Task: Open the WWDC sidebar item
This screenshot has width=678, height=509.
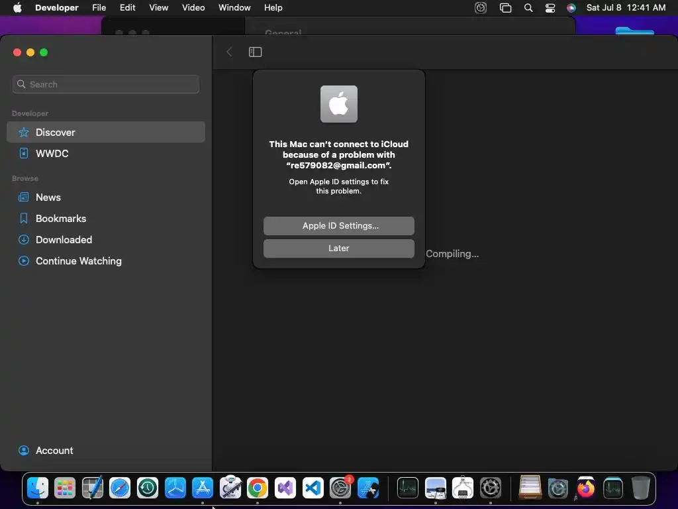Action: pyautogui.click(x=105, y=153)
